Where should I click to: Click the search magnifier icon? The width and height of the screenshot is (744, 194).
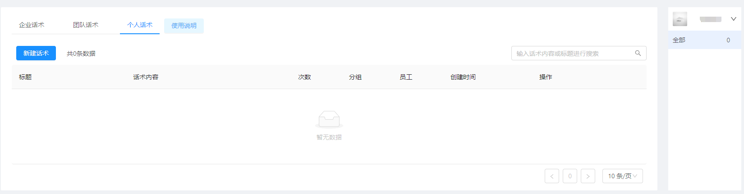pos(638,53)
